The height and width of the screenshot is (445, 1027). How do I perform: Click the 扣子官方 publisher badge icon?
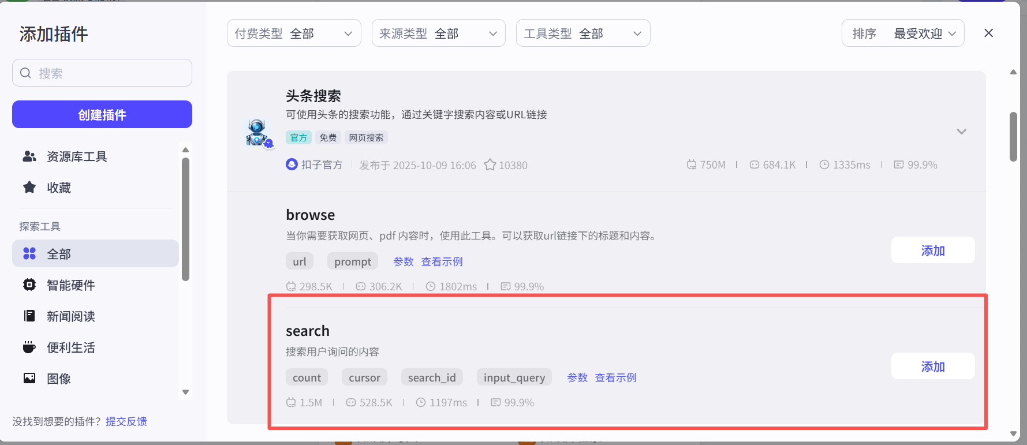(x=292, y=164)
